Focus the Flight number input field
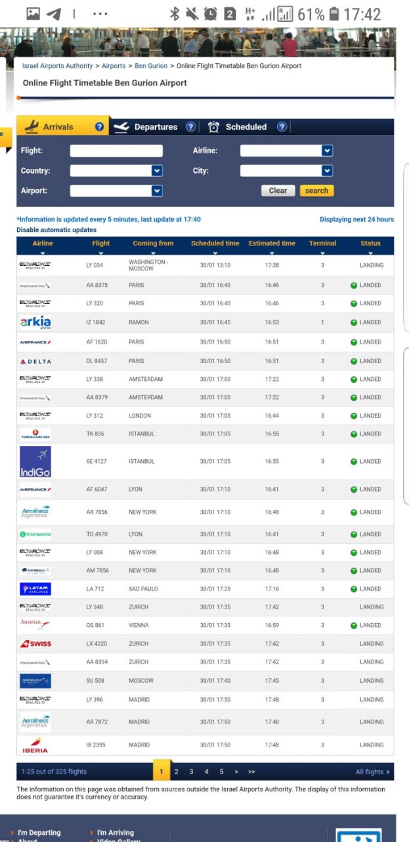Image resolution: width=409 pixels, height=842 pixels. [x=116, y=151]
